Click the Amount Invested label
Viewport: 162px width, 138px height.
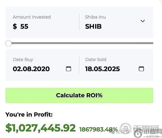[32, 17]
